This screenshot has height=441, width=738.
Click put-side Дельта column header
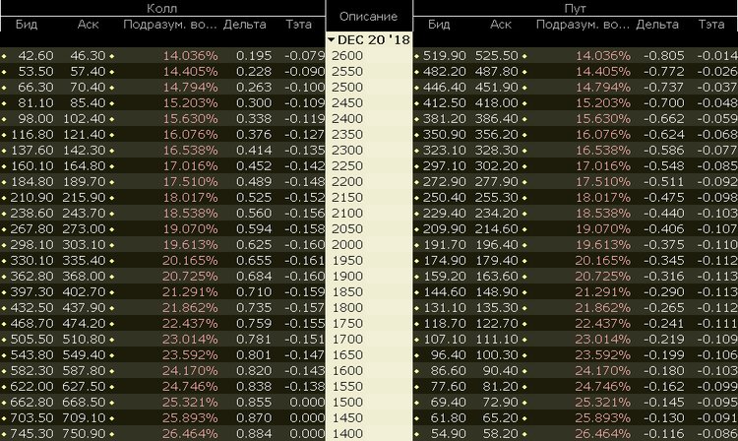[657, 25]
